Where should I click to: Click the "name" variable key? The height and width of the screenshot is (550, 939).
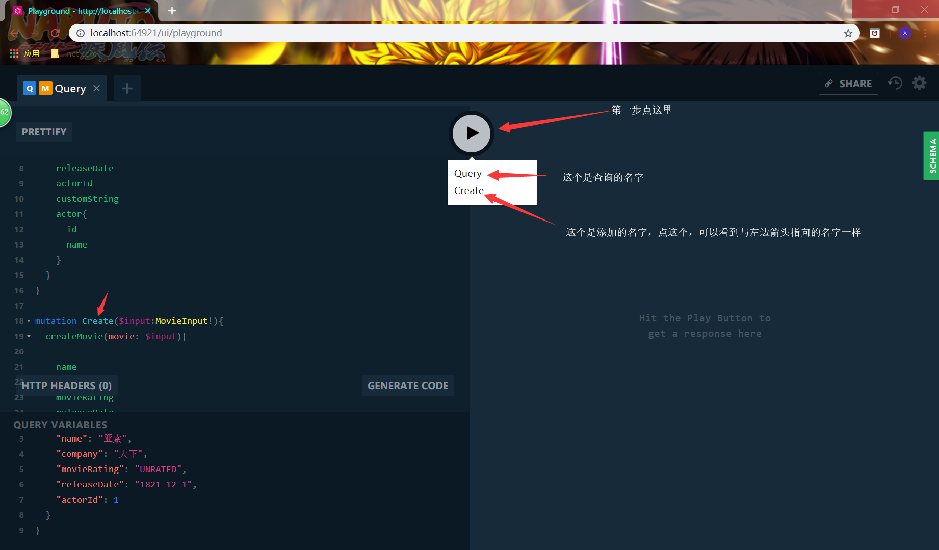(x=71, y=438)
